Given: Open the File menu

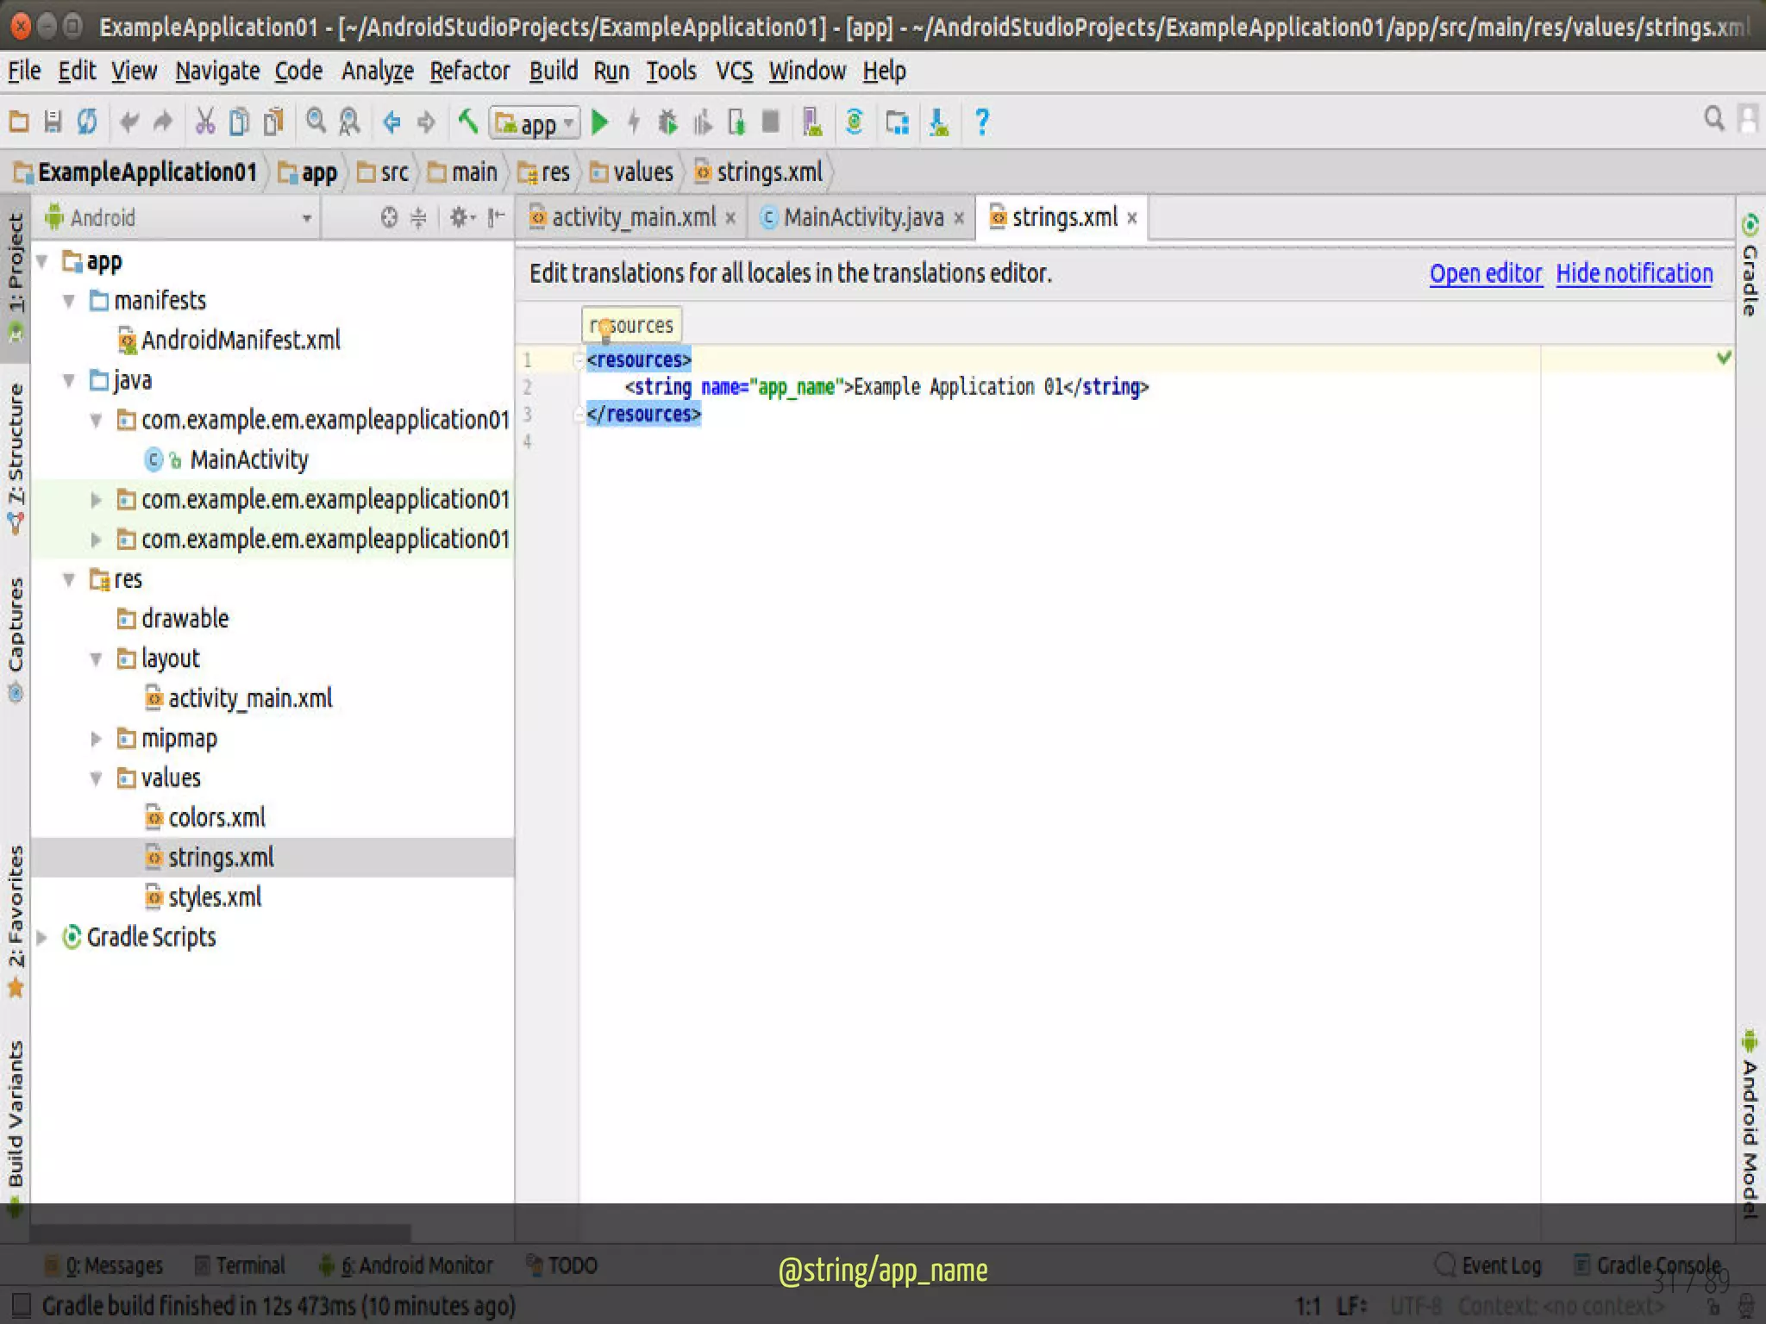Looking at the screenshot, I should pos(24,71).
